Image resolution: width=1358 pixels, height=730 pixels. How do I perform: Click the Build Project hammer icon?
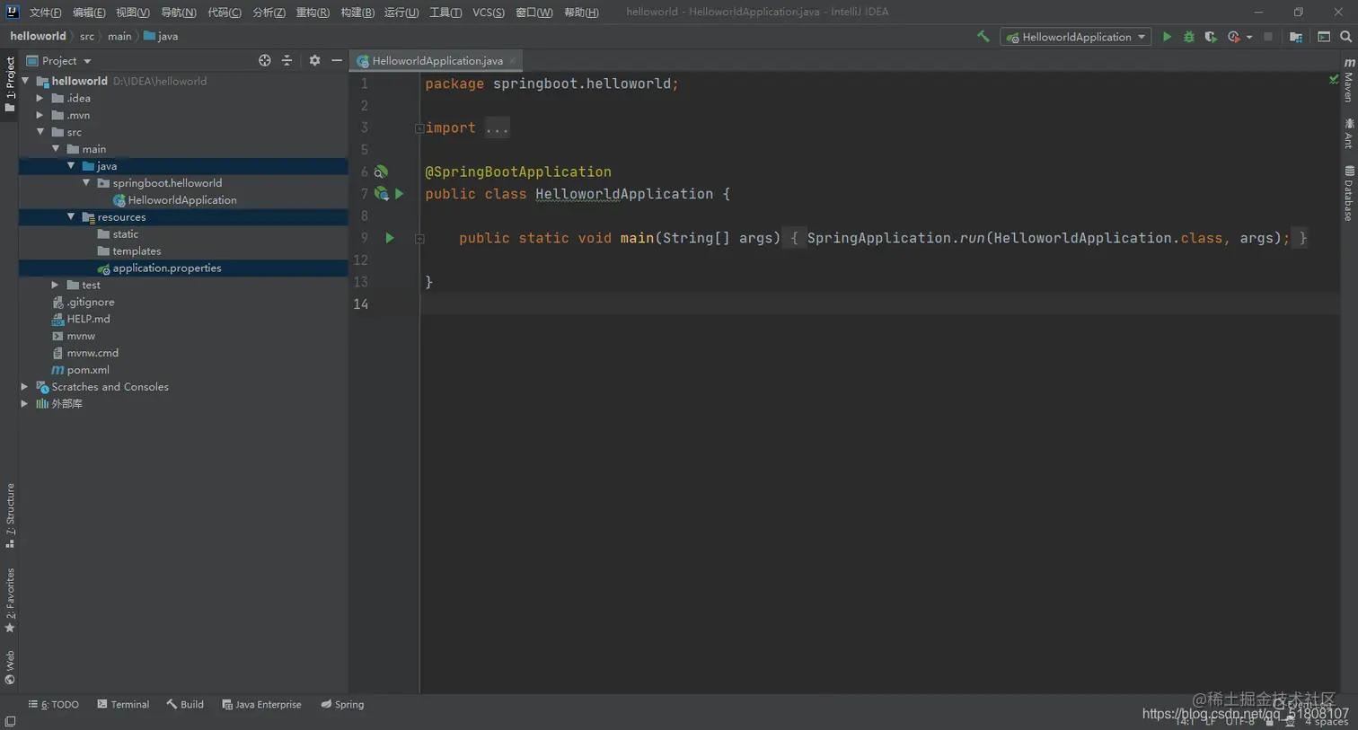tap(983, 37)
